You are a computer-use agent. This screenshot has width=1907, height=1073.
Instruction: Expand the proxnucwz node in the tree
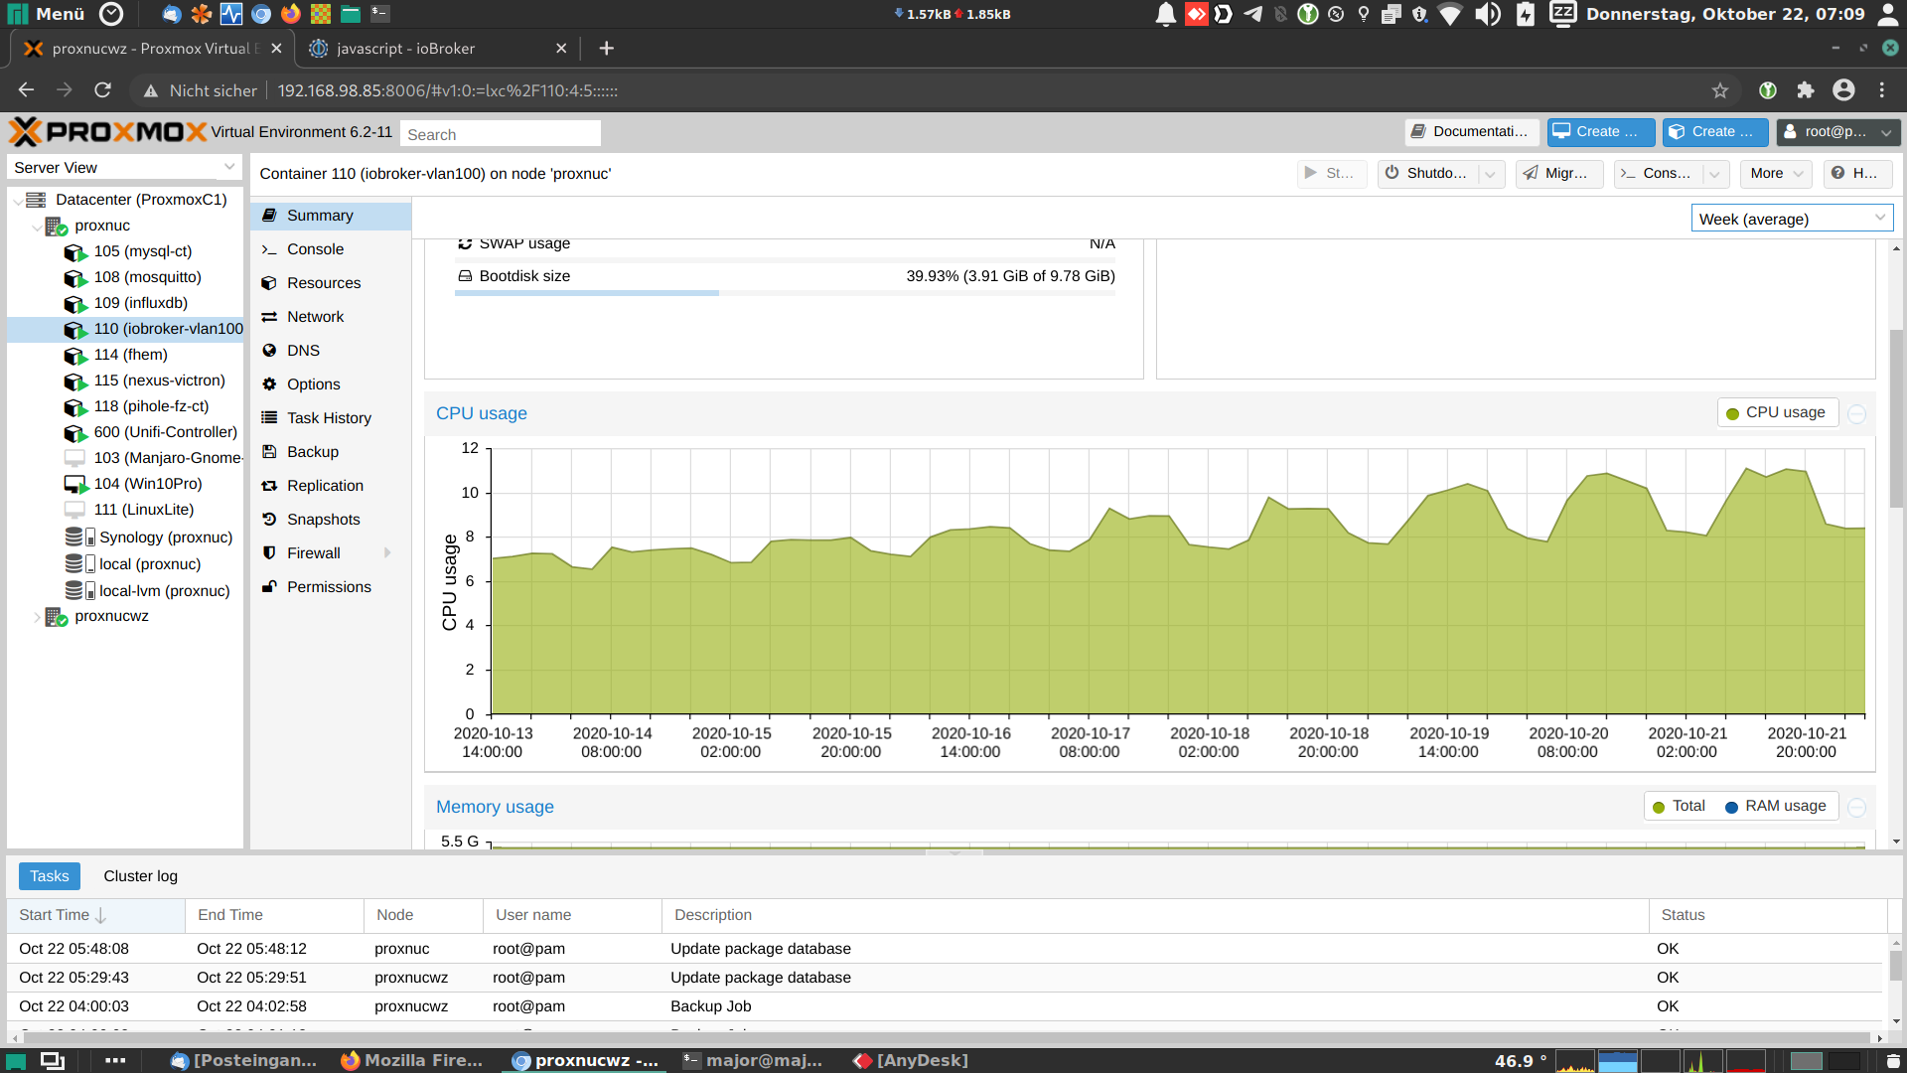click(x=37, y=617)
